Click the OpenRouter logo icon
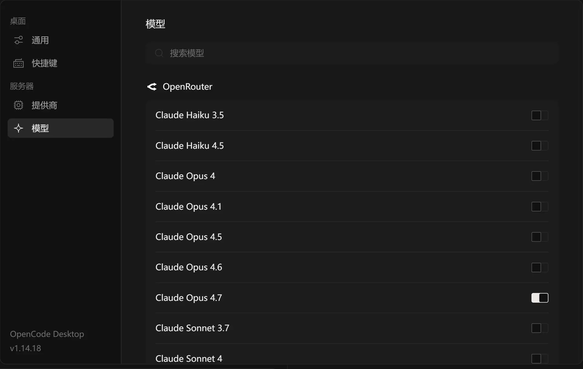 152,87
